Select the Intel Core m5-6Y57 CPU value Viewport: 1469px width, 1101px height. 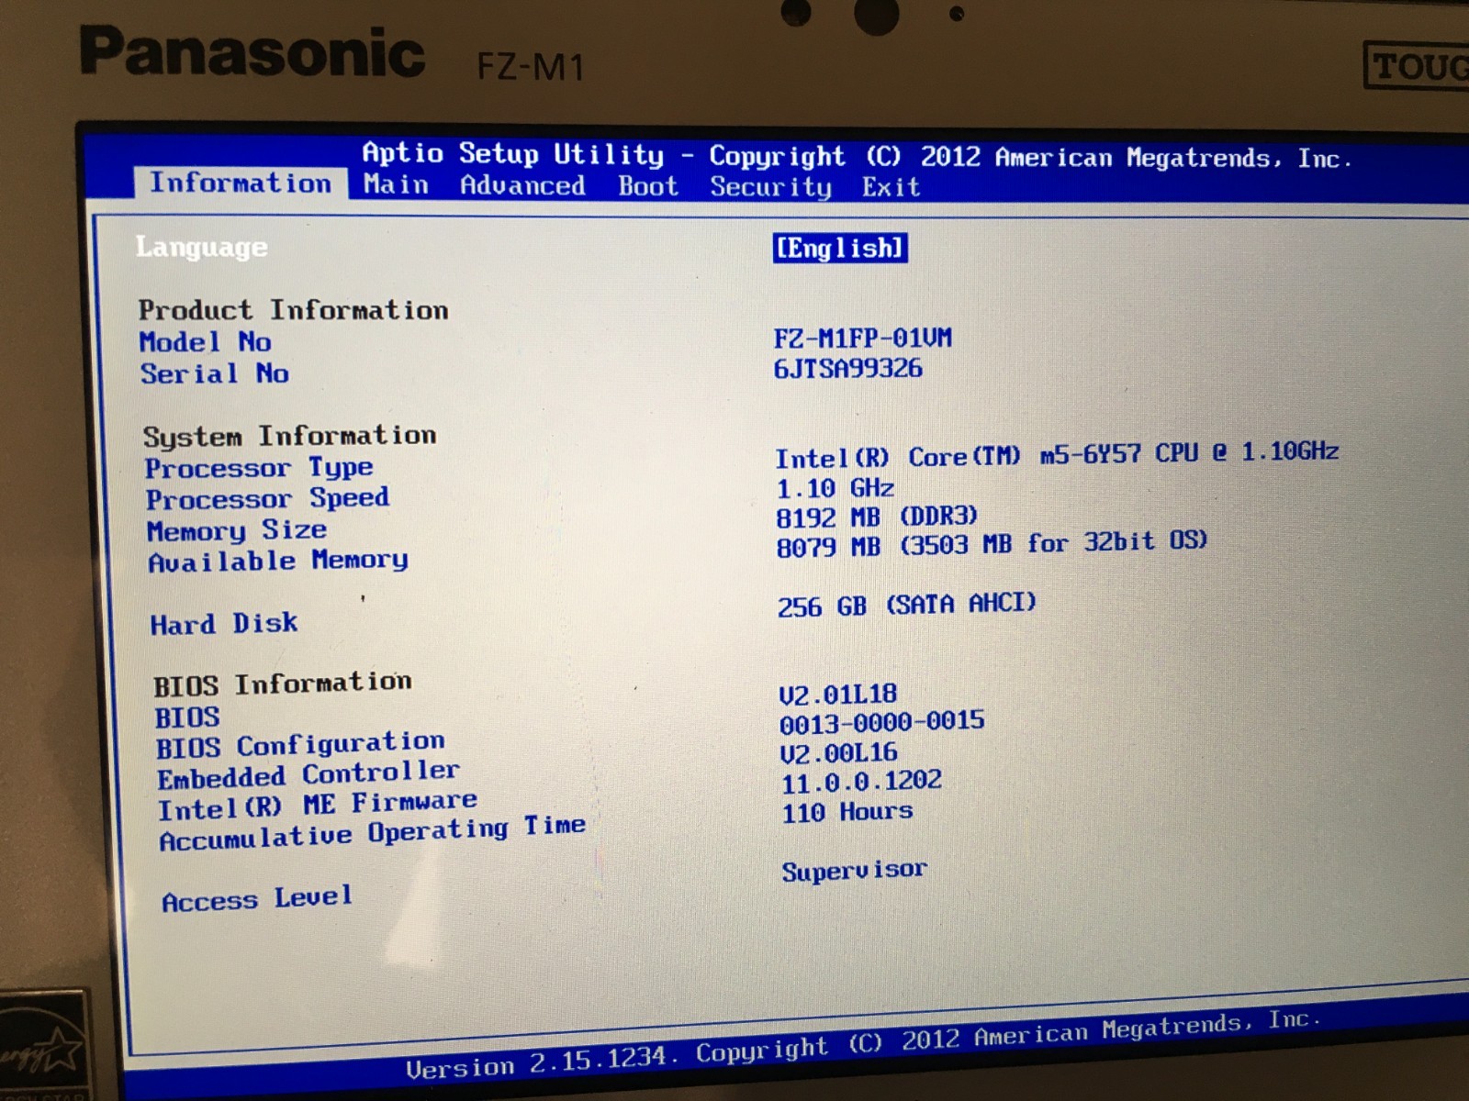coord(1057,455)
